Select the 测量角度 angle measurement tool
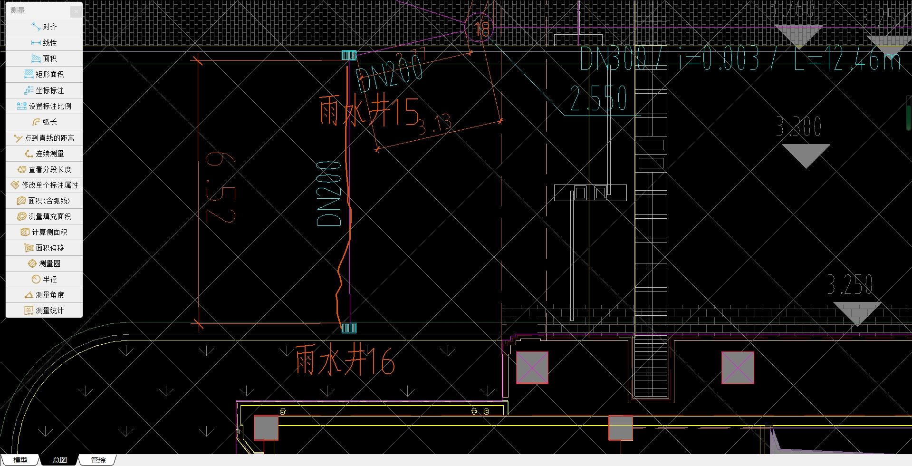 [x=44, y=295]
